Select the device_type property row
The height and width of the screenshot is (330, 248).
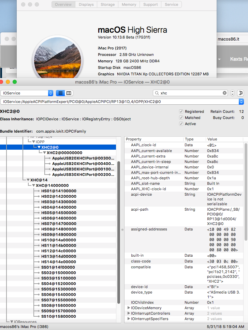(184, 295)
